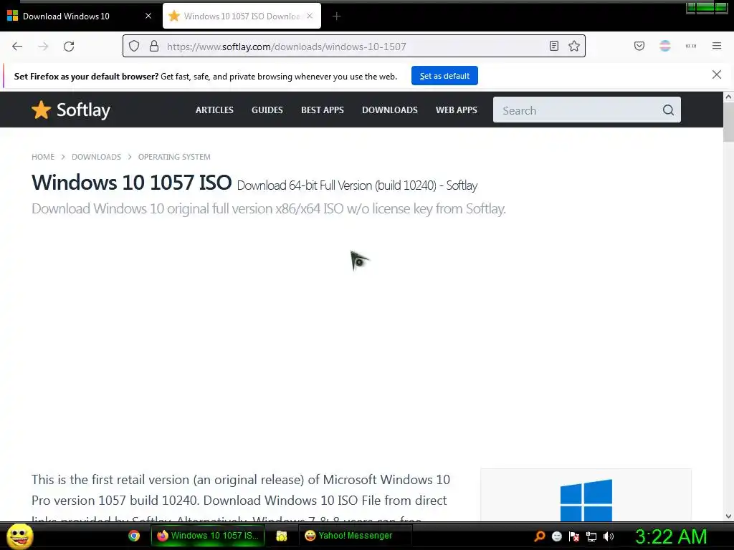The image size is (734, 550).
Task: Select the Windows 10 1057 ISO Download tab
Action: point(242,16)
